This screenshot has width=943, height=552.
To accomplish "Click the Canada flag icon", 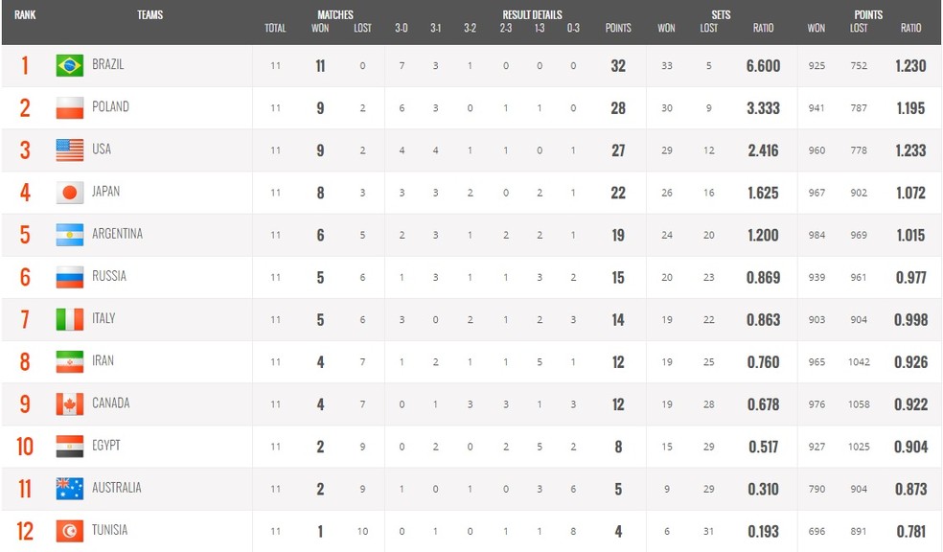I will point(70,404).
